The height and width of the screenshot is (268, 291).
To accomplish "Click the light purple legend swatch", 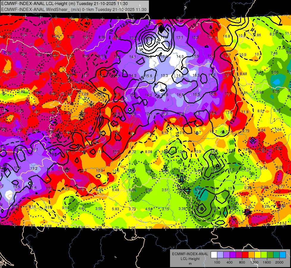I will click(x=226, y=255).
